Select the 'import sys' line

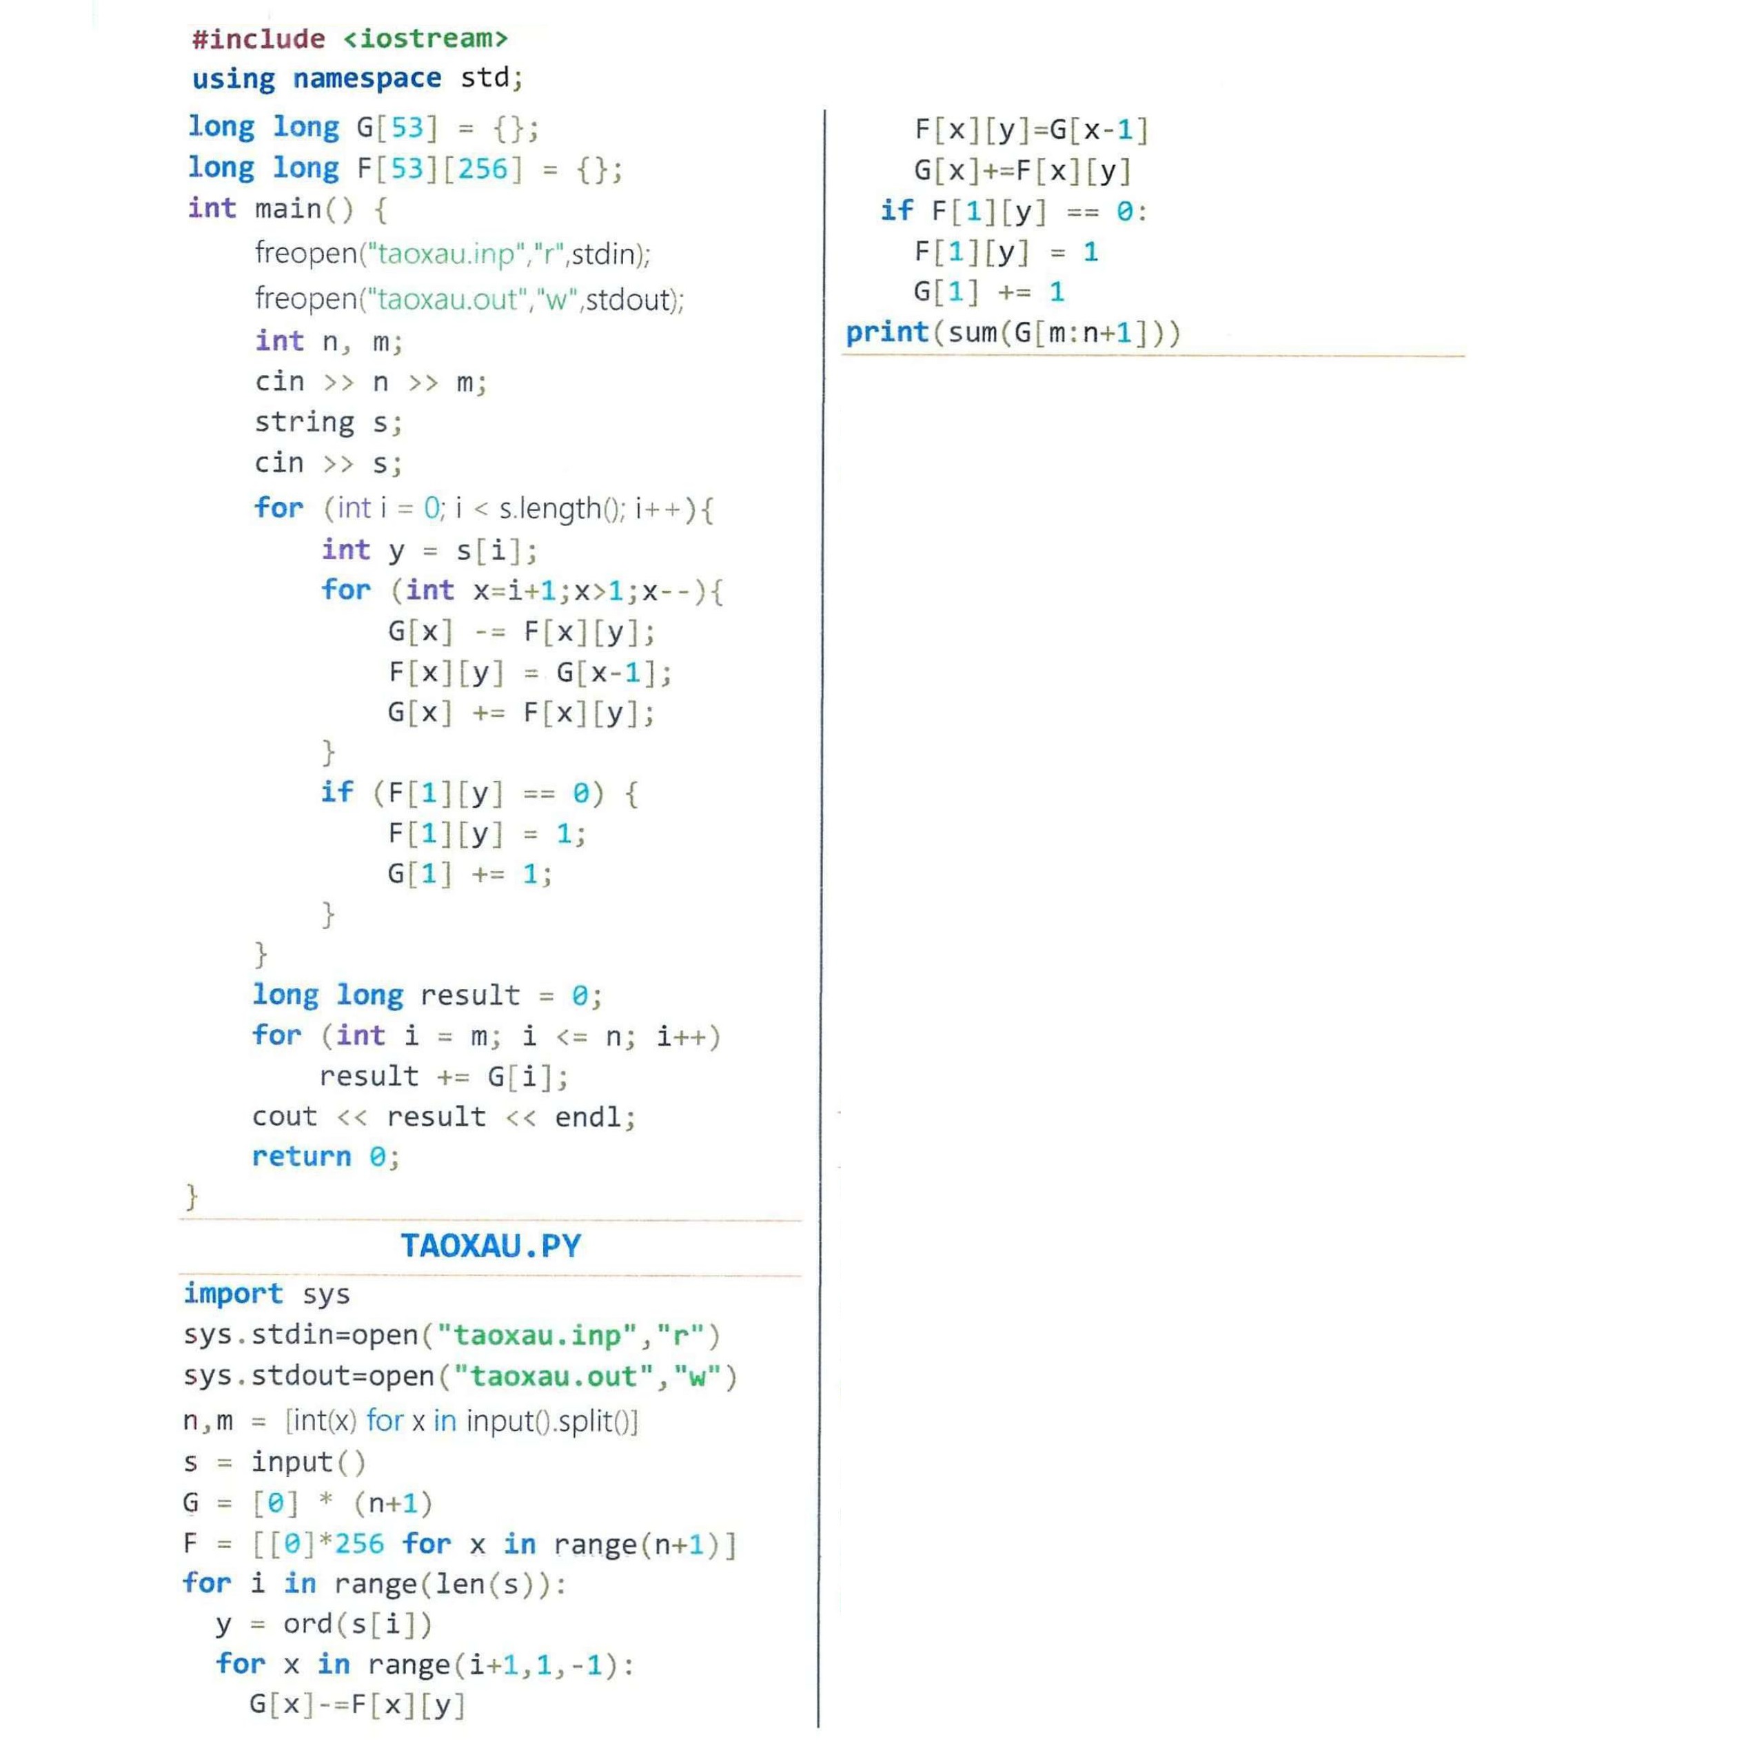(267, 1295)
